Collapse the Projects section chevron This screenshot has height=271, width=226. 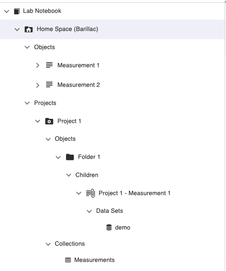click(27, 103)
